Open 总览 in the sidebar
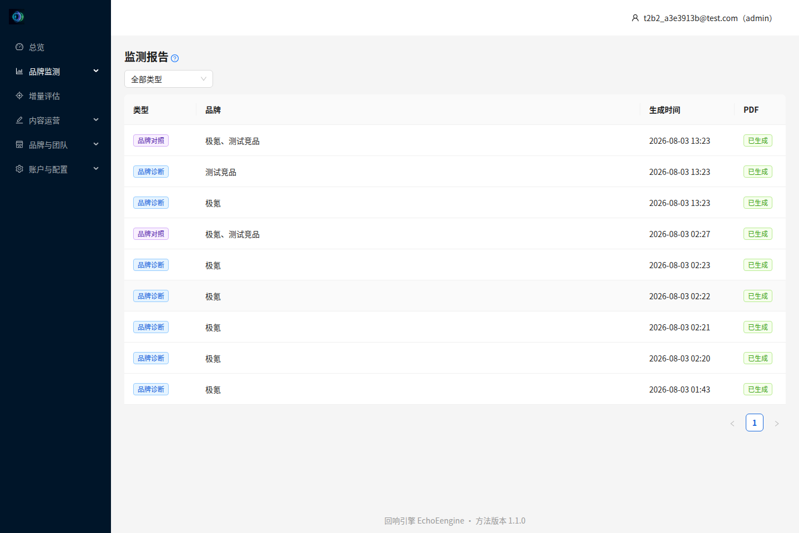 pos(37,47)
